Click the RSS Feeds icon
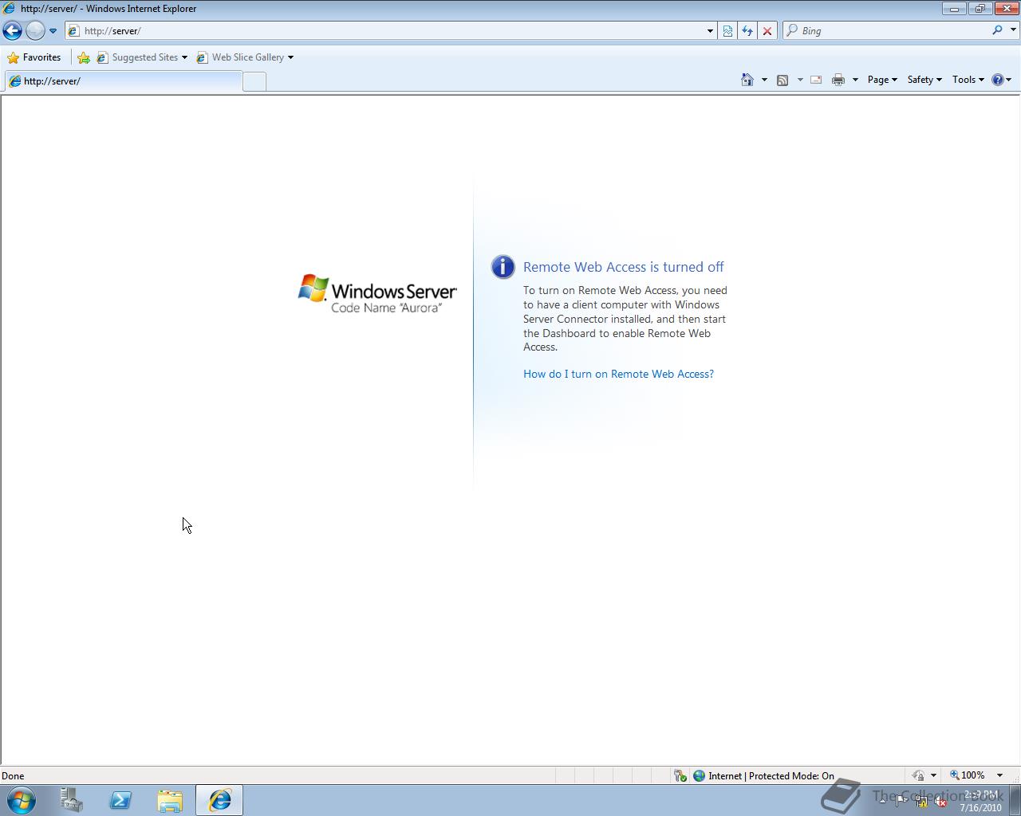Screen dimensions: 1021x816 tap(783, 80)
